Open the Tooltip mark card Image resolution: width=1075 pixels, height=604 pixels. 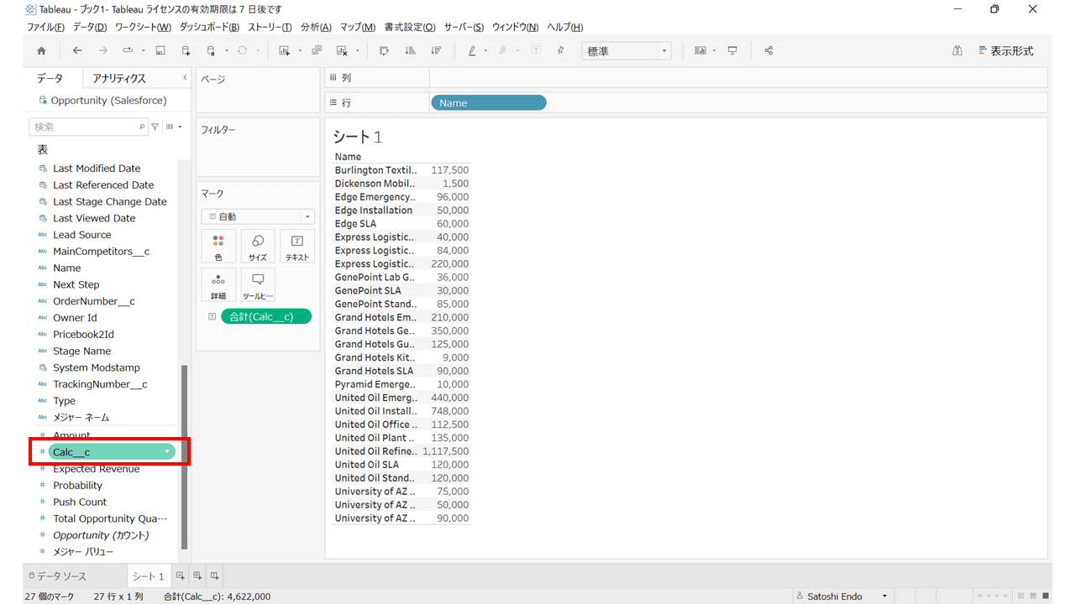point(258,285)
